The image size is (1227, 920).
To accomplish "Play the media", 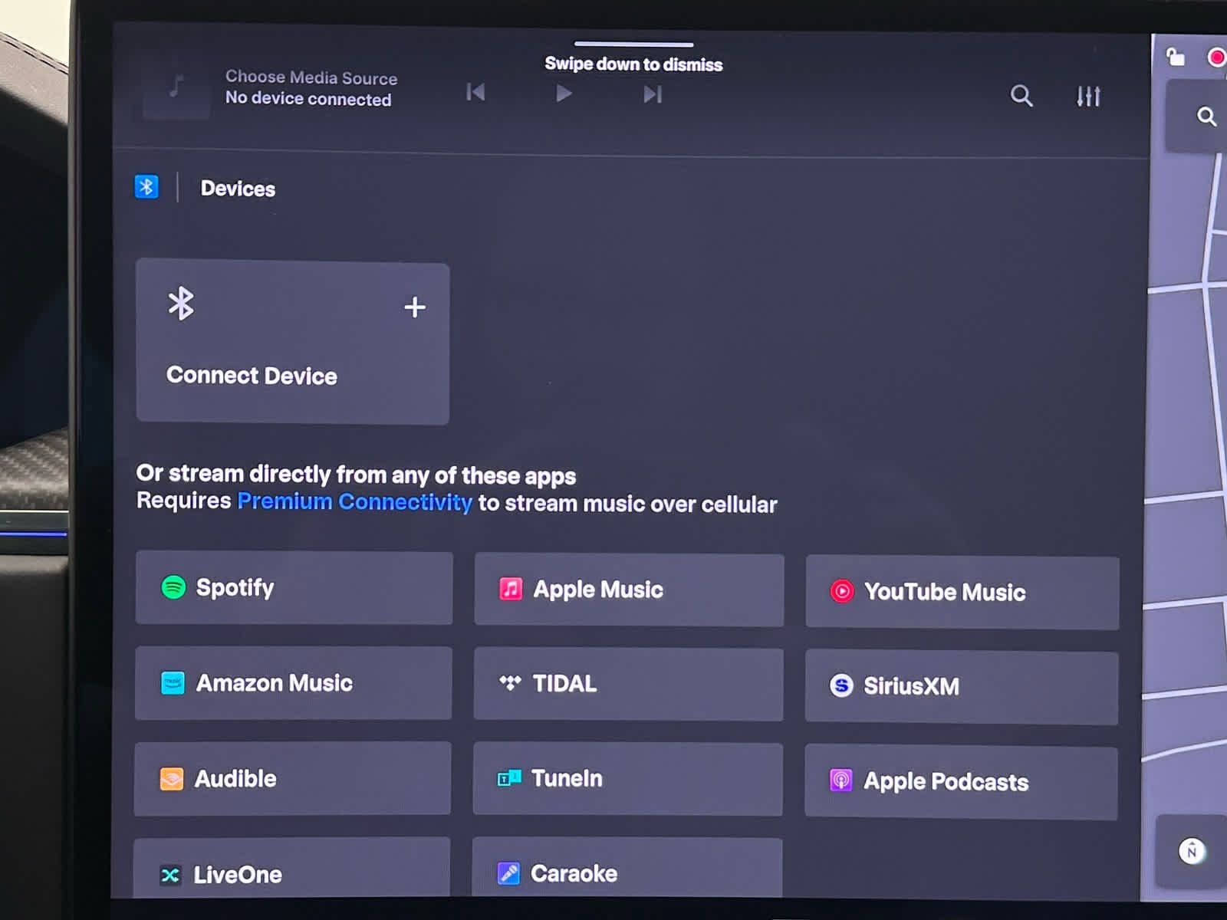I will [564, 94].
